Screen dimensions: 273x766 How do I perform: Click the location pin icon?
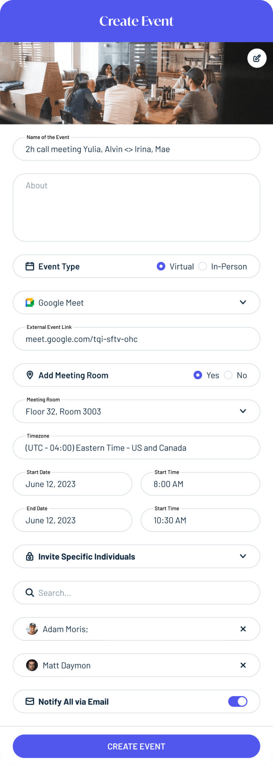30,375
